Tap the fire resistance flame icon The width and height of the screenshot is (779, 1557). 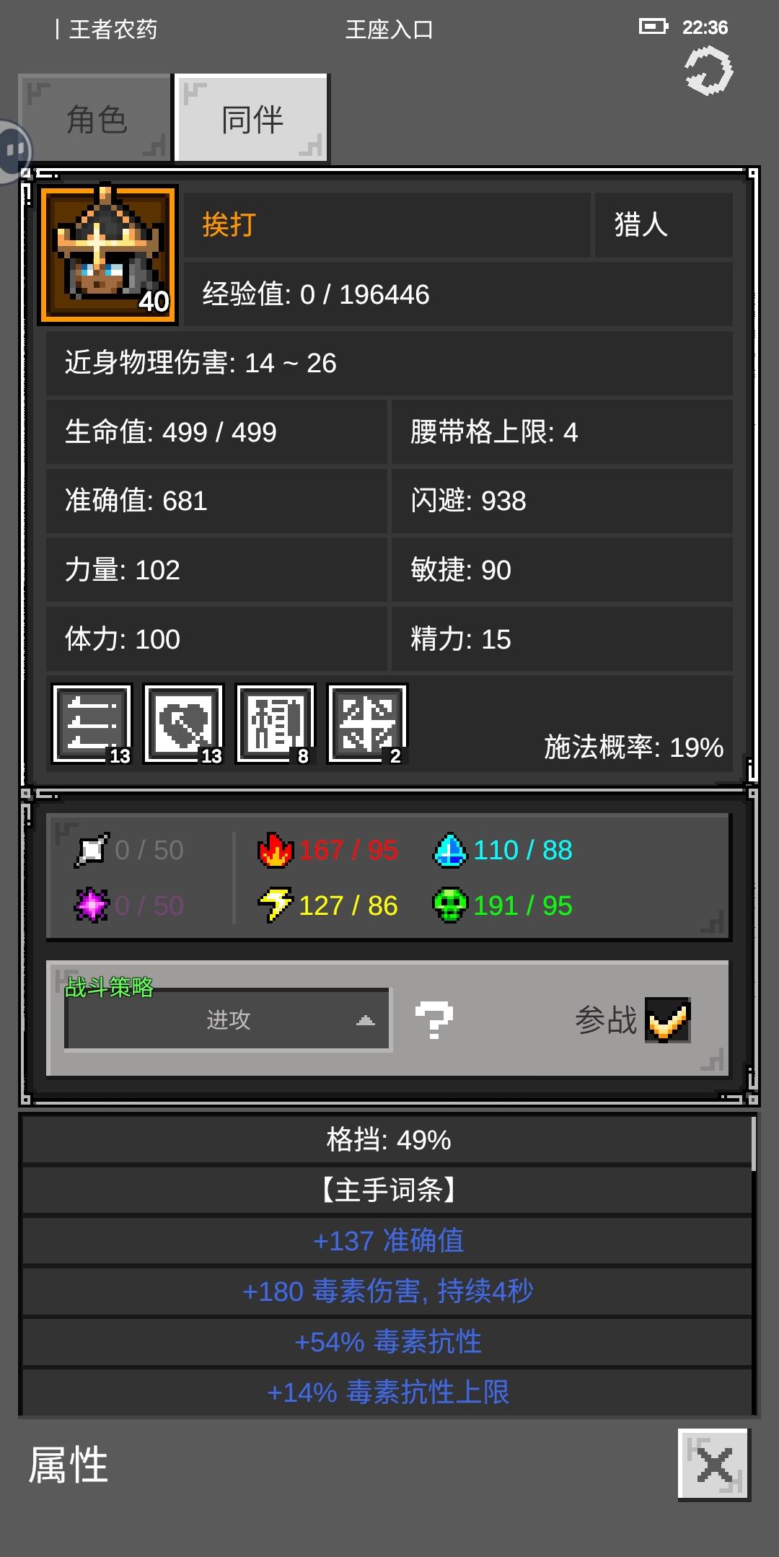(276, 850)
